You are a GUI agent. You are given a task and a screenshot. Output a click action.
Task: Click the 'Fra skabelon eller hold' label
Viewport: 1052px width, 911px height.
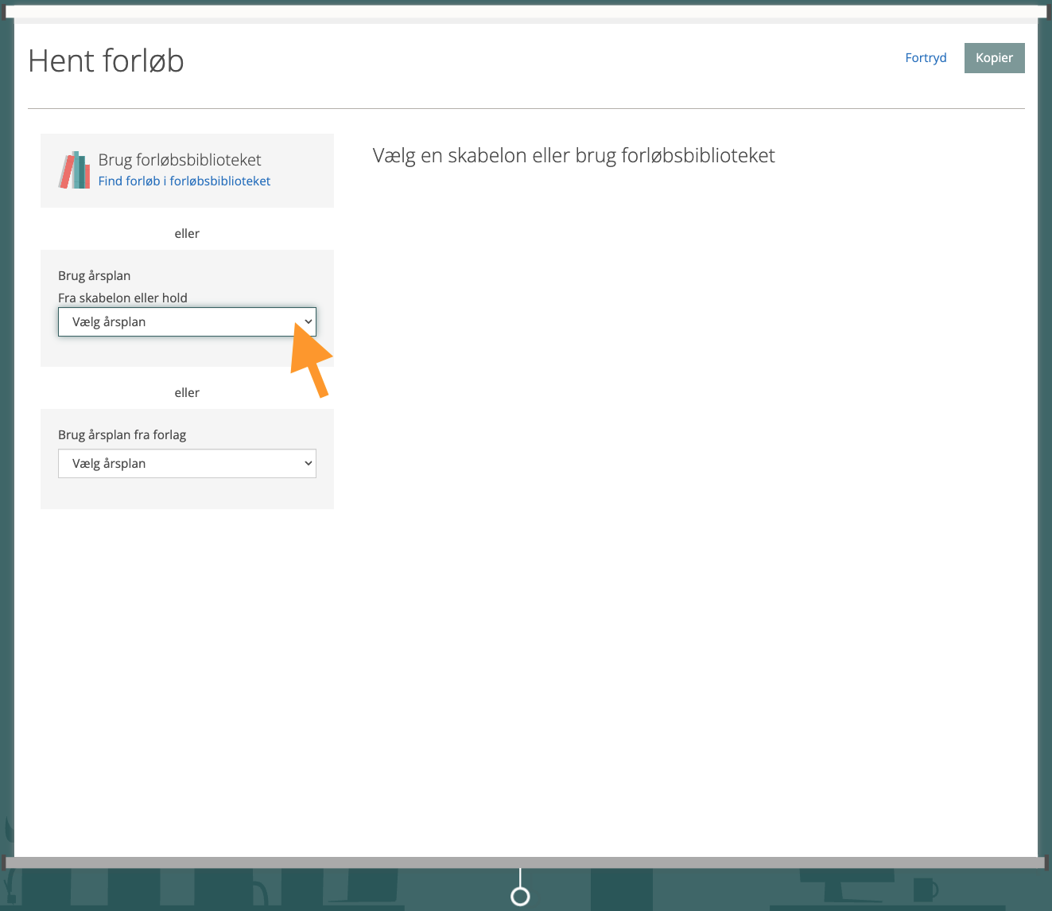[122, 298]
